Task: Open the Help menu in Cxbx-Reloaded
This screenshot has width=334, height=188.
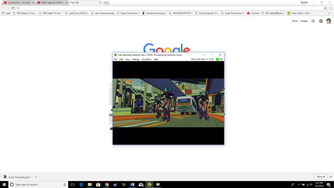Action: (x=156, y=59)
